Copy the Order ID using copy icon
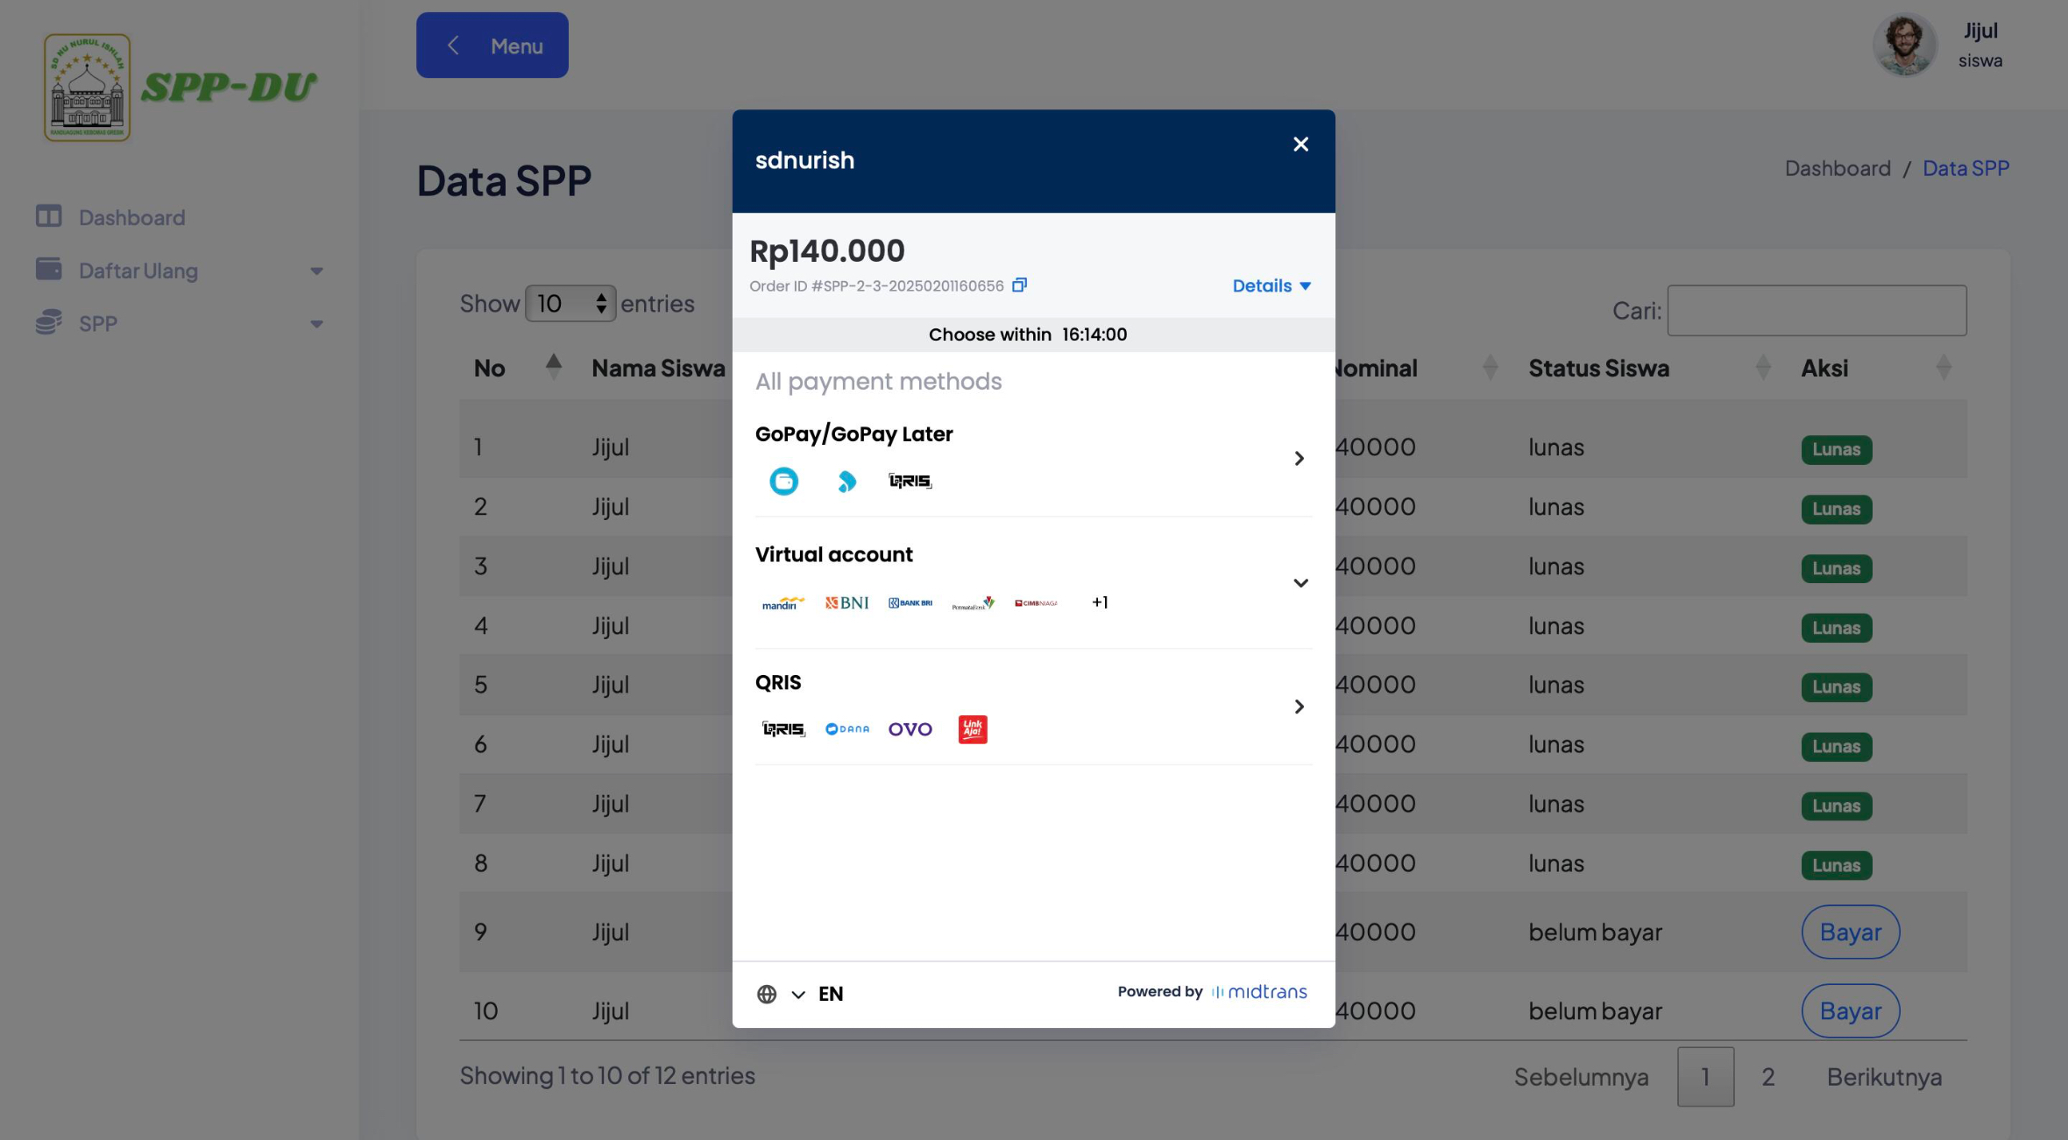Screen dimensions: 2068x1140 pyautogui.click(x=1019, y=285)
